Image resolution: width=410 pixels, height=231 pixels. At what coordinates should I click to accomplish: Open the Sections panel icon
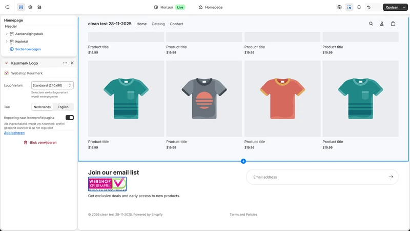21,7
